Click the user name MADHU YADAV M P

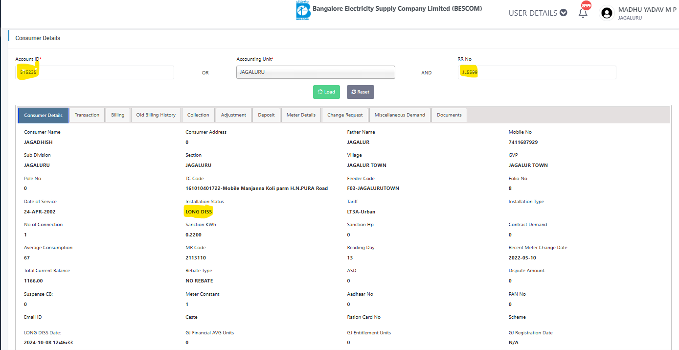pyautogui.click(x=647, y=10)
